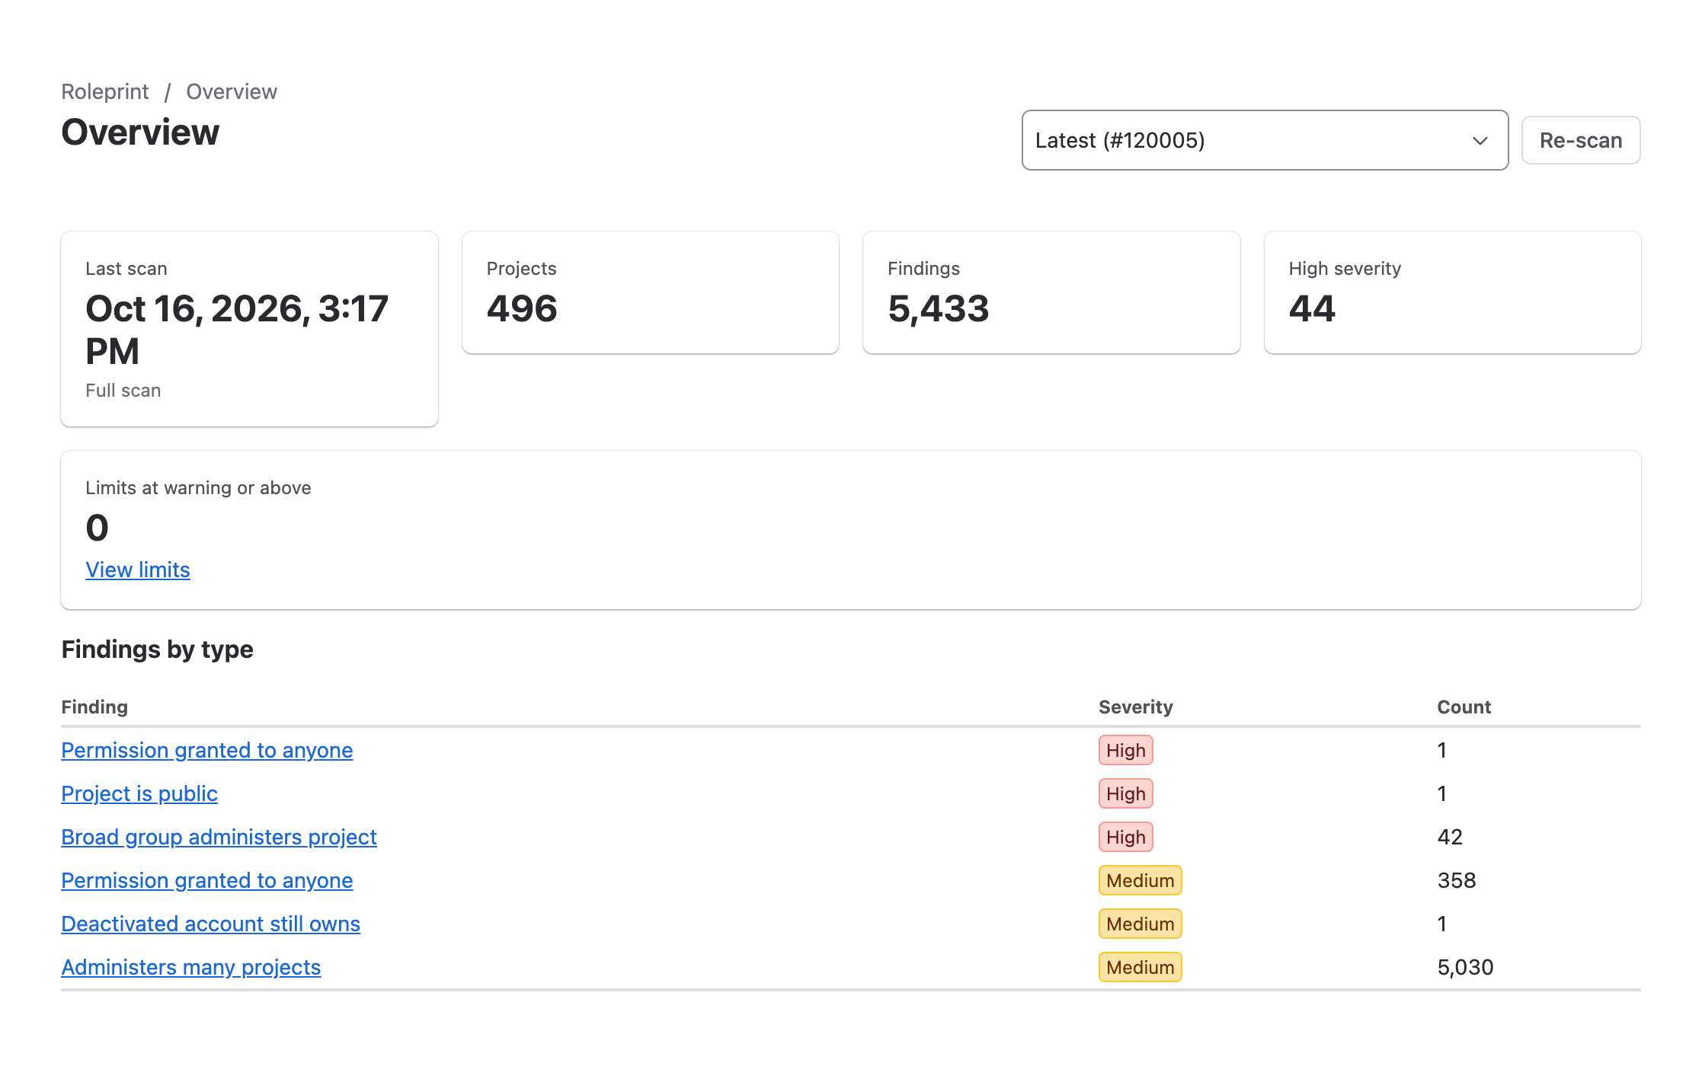Click the Findings by type heading
Screen dimensions: 1702x1066
pyautogui.click(x=158, y=649)
